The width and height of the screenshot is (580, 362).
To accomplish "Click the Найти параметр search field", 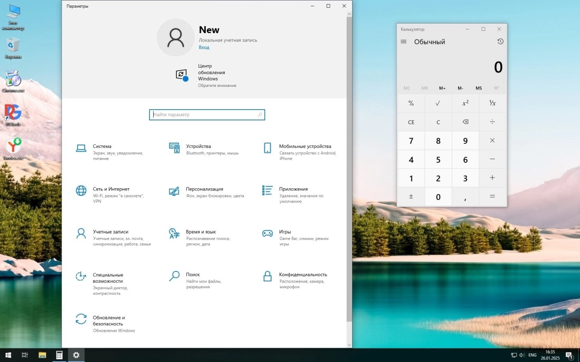I will click(207, 115).
